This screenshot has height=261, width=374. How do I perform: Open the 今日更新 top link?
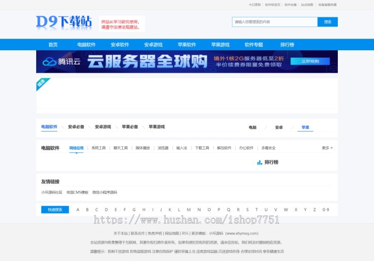pos(255,5)
